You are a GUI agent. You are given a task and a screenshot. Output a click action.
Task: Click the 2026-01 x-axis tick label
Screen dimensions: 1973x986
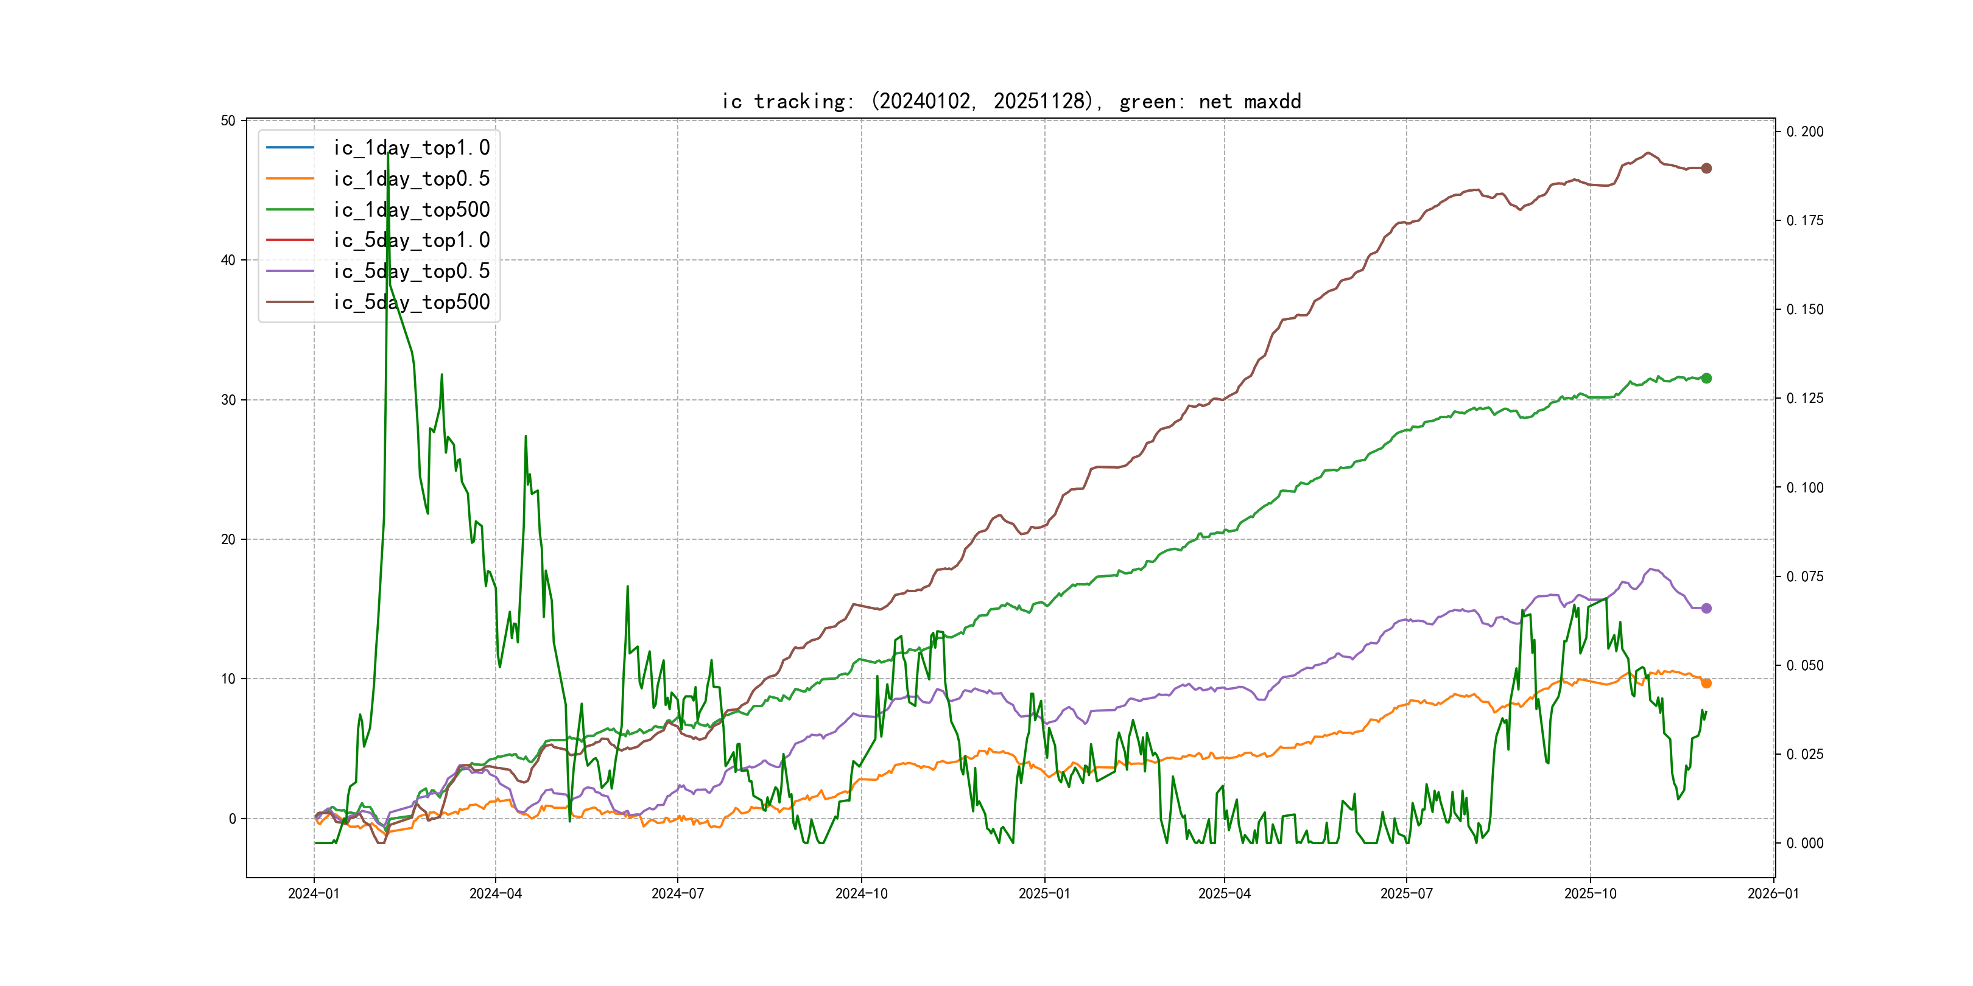[x=1773, y=894]
